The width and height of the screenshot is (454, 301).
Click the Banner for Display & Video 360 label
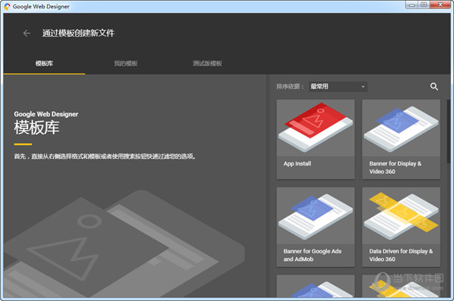pos(395,168)
